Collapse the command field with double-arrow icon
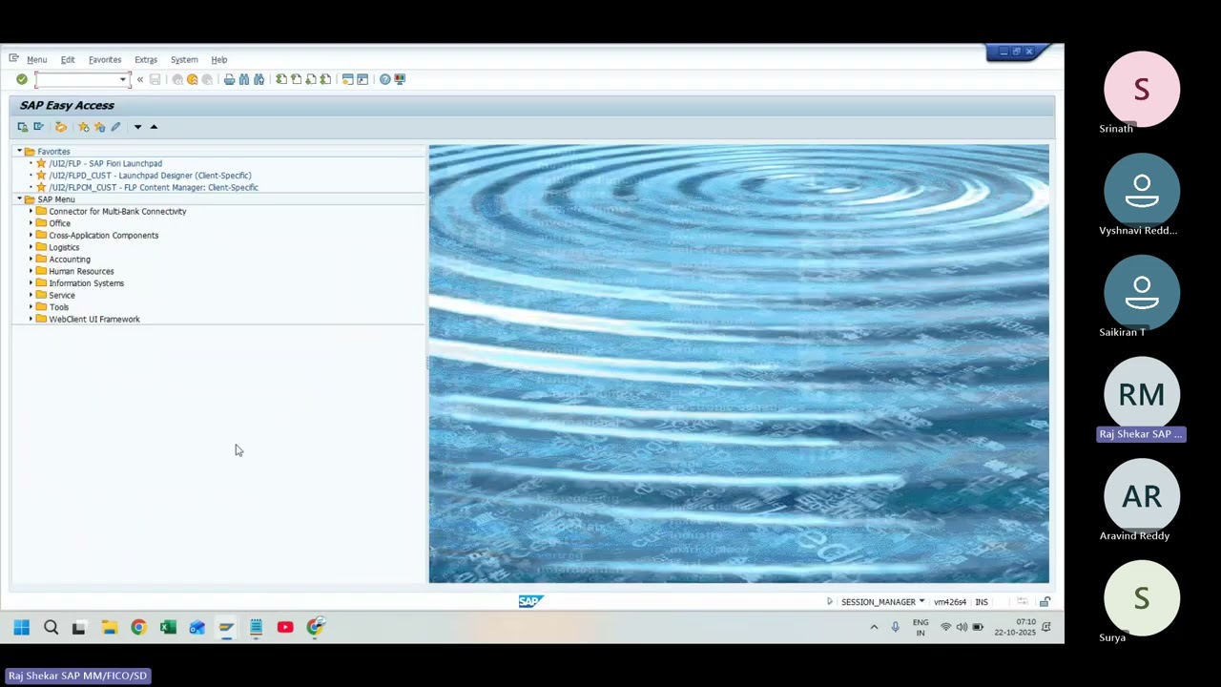Viewport: 1221px width, 687px height. pyautogui.click(x=140, y=79)
